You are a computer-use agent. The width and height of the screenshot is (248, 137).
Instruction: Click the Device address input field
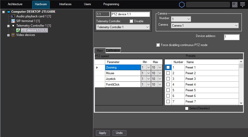231,37
